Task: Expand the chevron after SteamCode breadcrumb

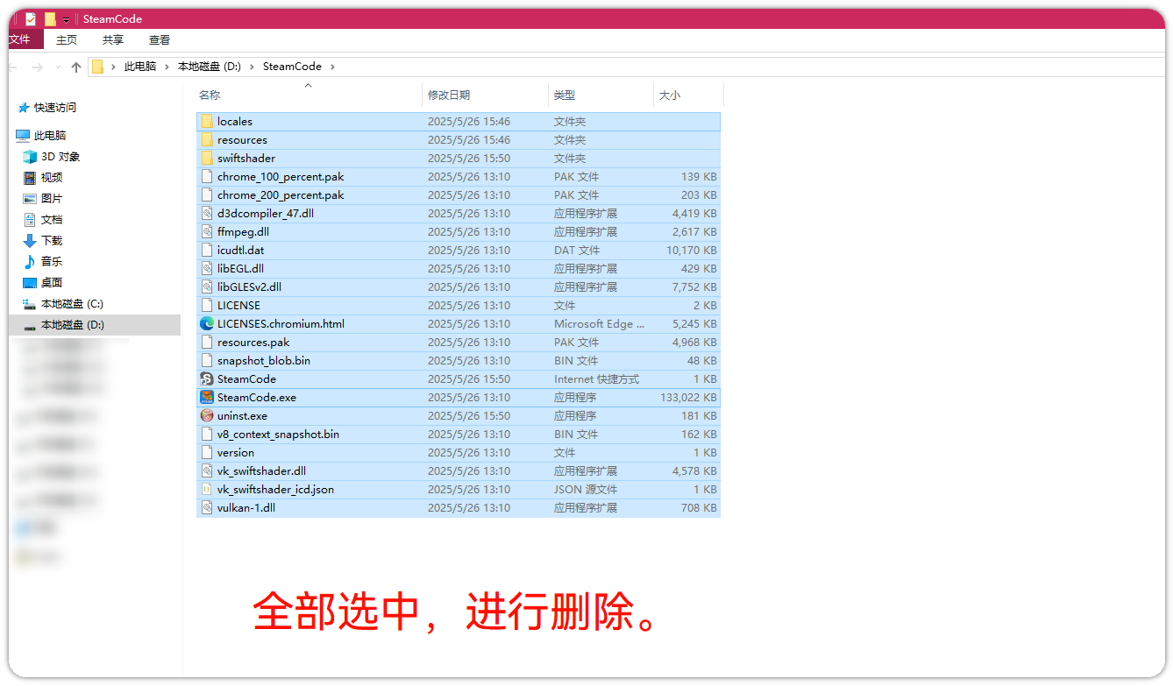Action: (x=333, y=67)
